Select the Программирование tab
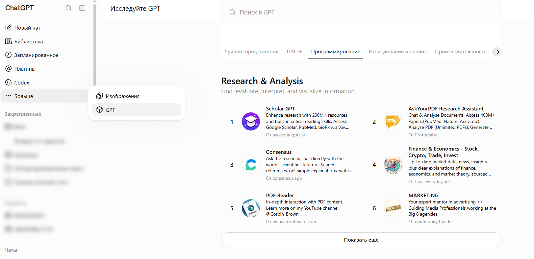 click(x=336, y=52)
